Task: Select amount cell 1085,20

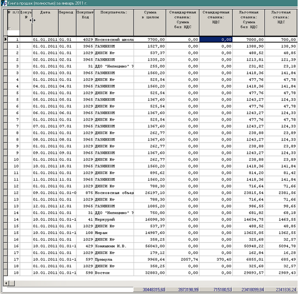Action: pos(150,206)
